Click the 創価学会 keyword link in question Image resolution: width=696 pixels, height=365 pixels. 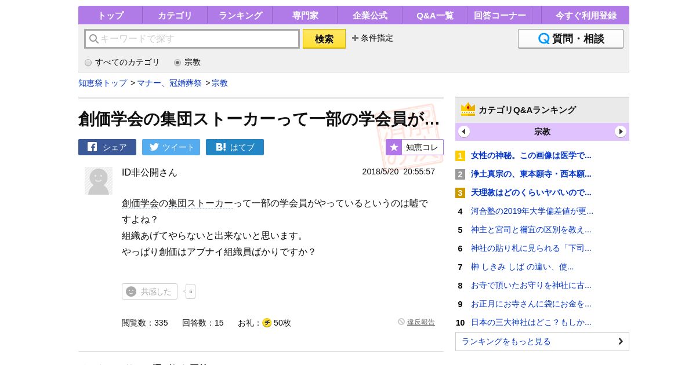[x=140, y=203]
